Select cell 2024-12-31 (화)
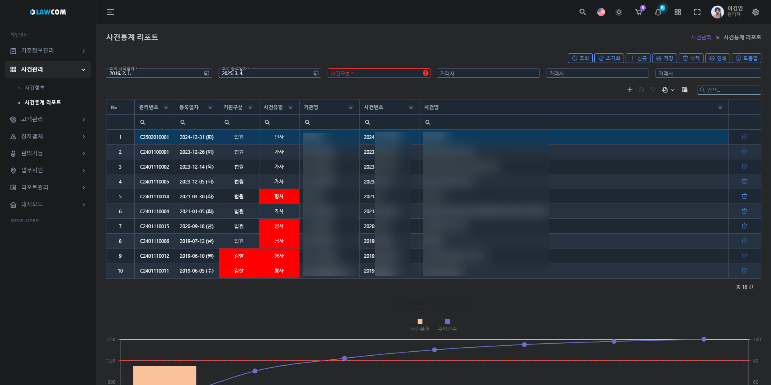The image size is (771, 385). [197, 137]
